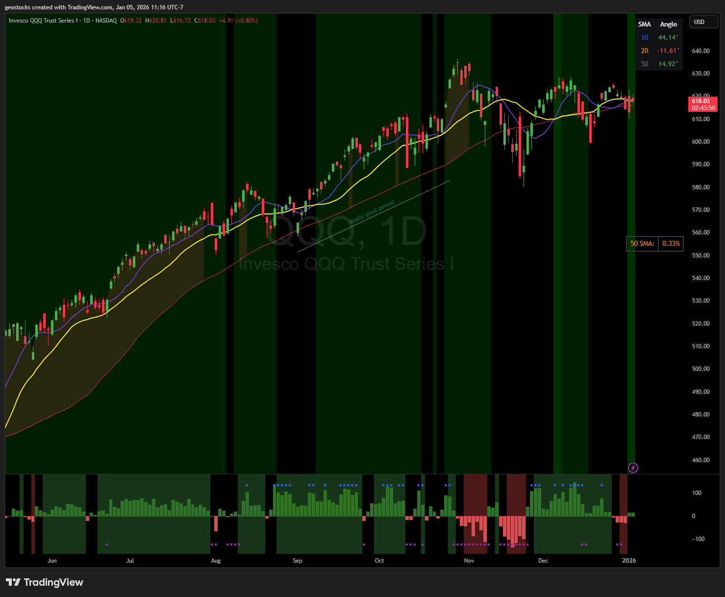
Task: Click the 550.00 price axis label
Action: (x=700, y=256)
